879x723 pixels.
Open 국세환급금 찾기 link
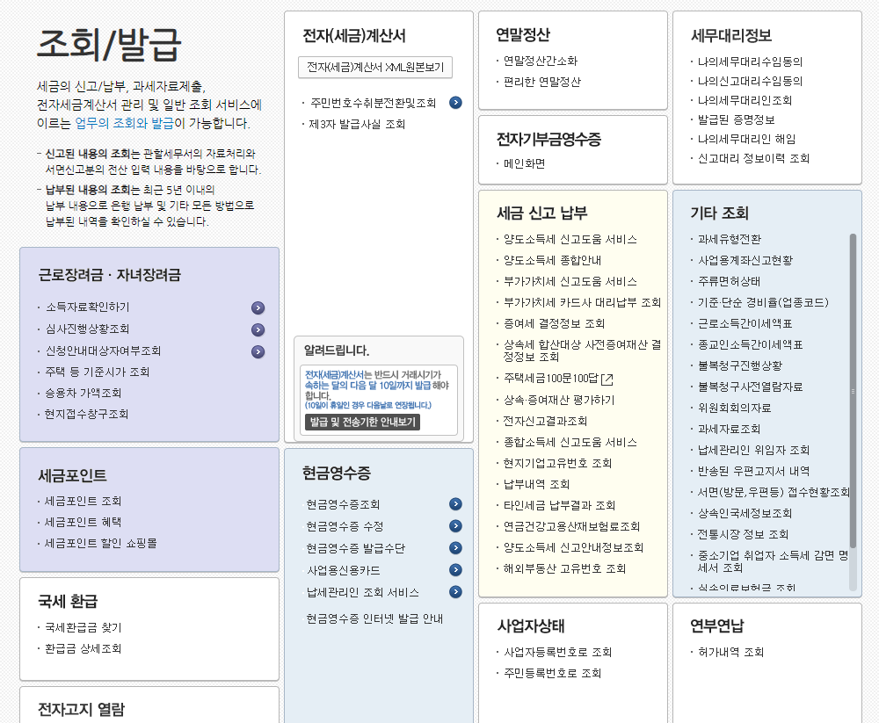pos(83,628)
